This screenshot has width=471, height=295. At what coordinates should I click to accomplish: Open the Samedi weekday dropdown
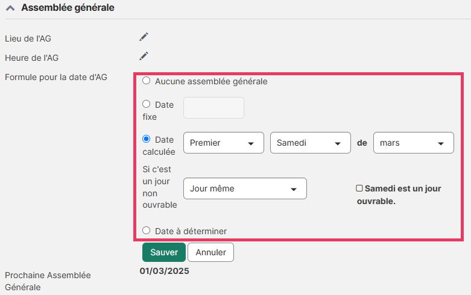point(310,143)
